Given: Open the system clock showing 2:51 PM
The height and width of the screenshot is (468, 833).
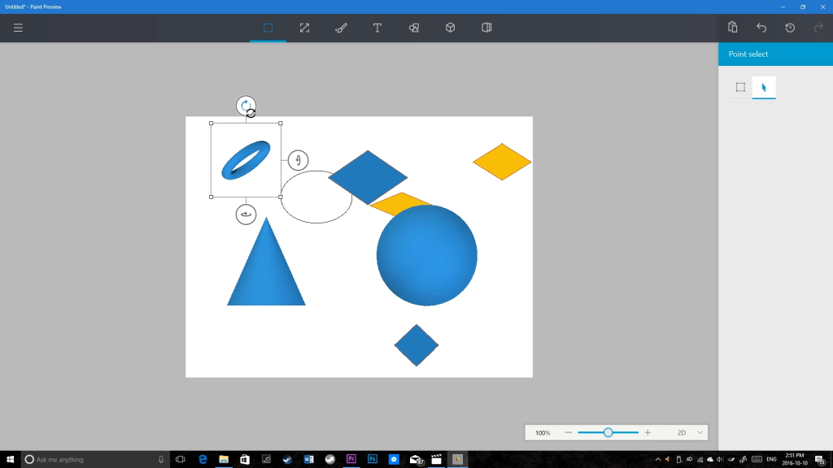Looking at the screenshot, I should click(x=794, y=460).
